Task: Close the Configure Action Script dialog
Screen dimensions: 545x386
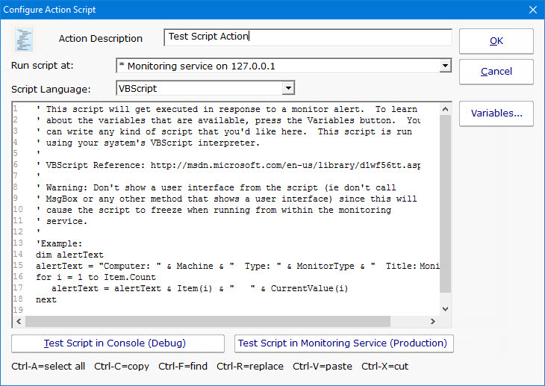Action: tap(532, 10)
